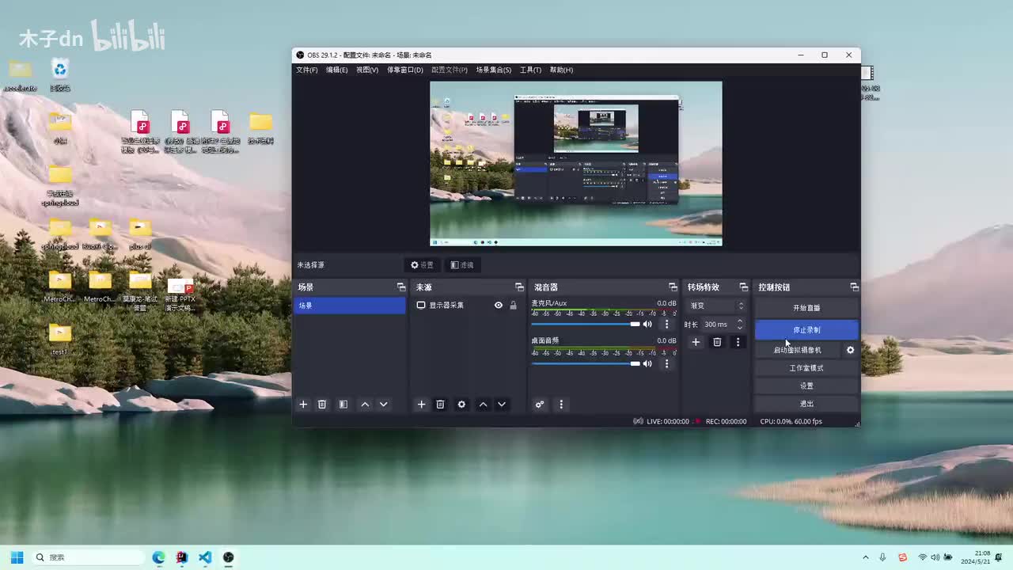Click the source toolbar 设置 properties button
Screen dimensions: 1013x570
pos(422,265)
